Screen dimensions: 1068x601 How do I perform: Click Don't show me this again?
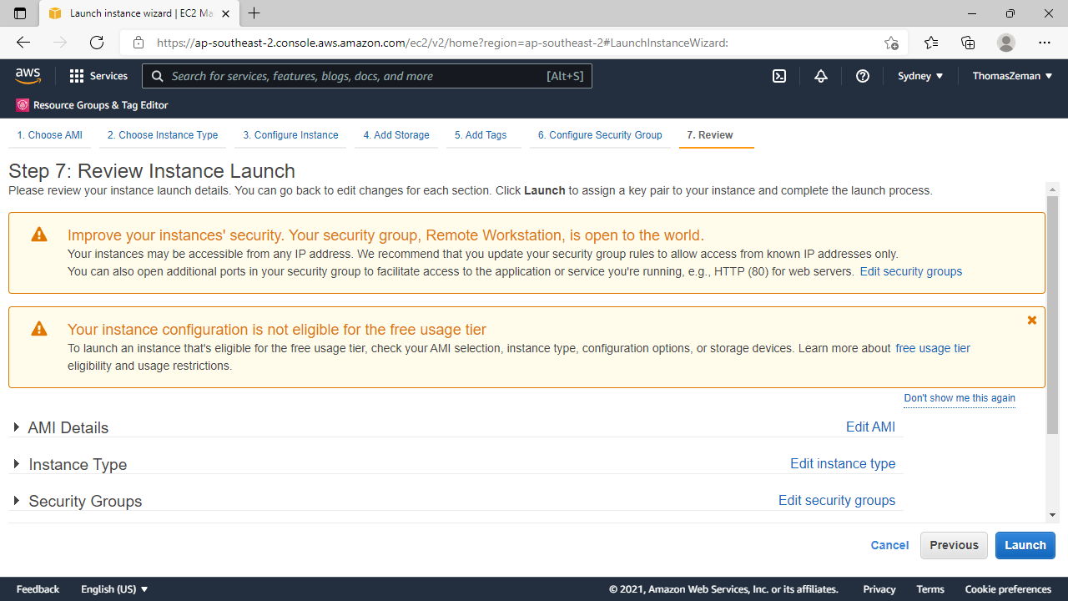pos(960,398)
